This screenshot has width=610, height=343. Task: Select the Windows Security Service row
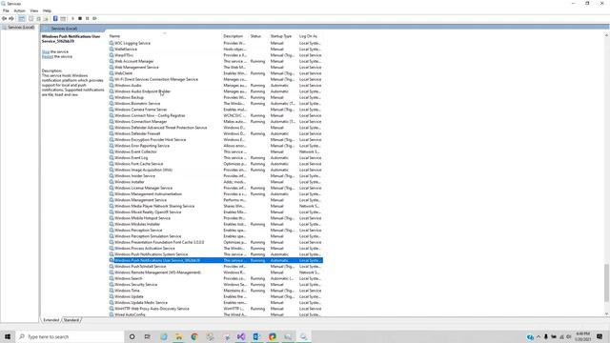coord(216,284)
